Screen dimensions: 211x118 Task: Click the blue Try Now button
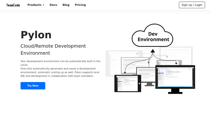33,86
